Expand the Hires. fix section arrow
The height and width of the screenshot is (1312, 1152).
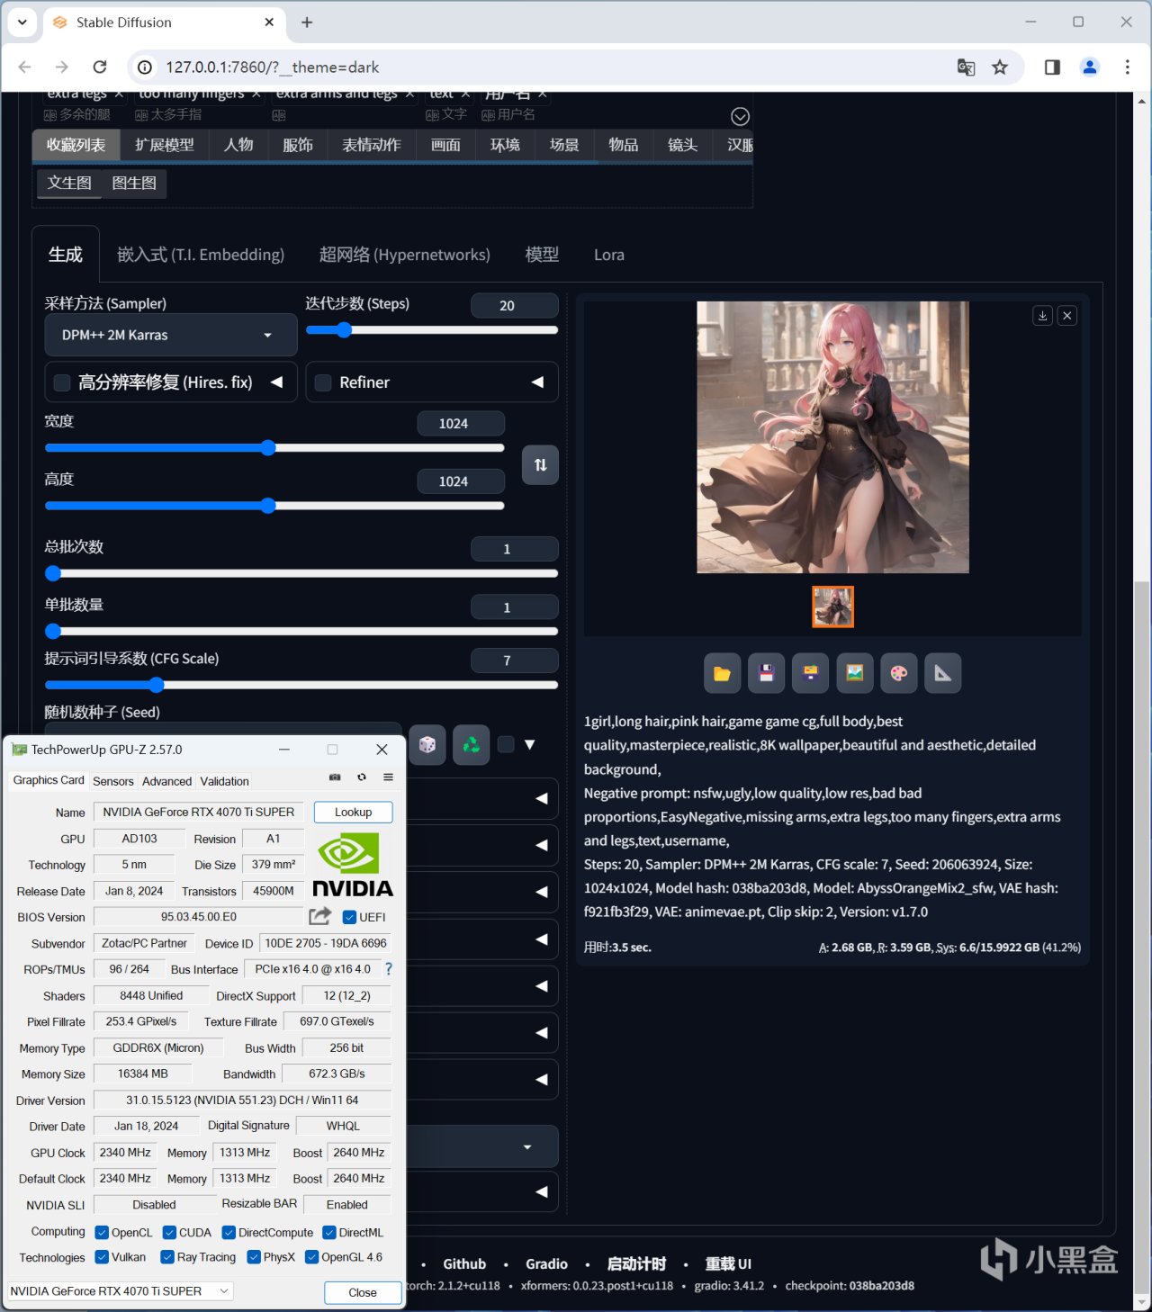(x=277, y=382)
